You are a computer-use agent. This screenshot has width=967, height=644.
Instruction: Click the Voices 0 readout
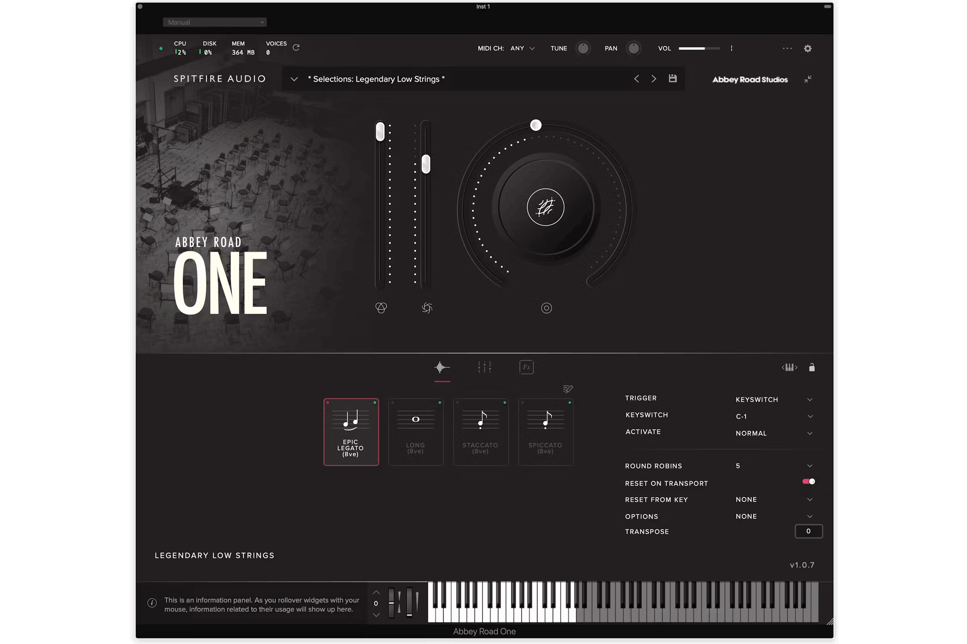pyautogui.click(x=276, y=48)
